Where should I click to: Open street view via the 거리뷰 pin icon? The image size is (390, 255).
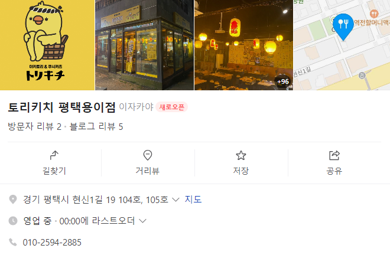click(148, 155)
